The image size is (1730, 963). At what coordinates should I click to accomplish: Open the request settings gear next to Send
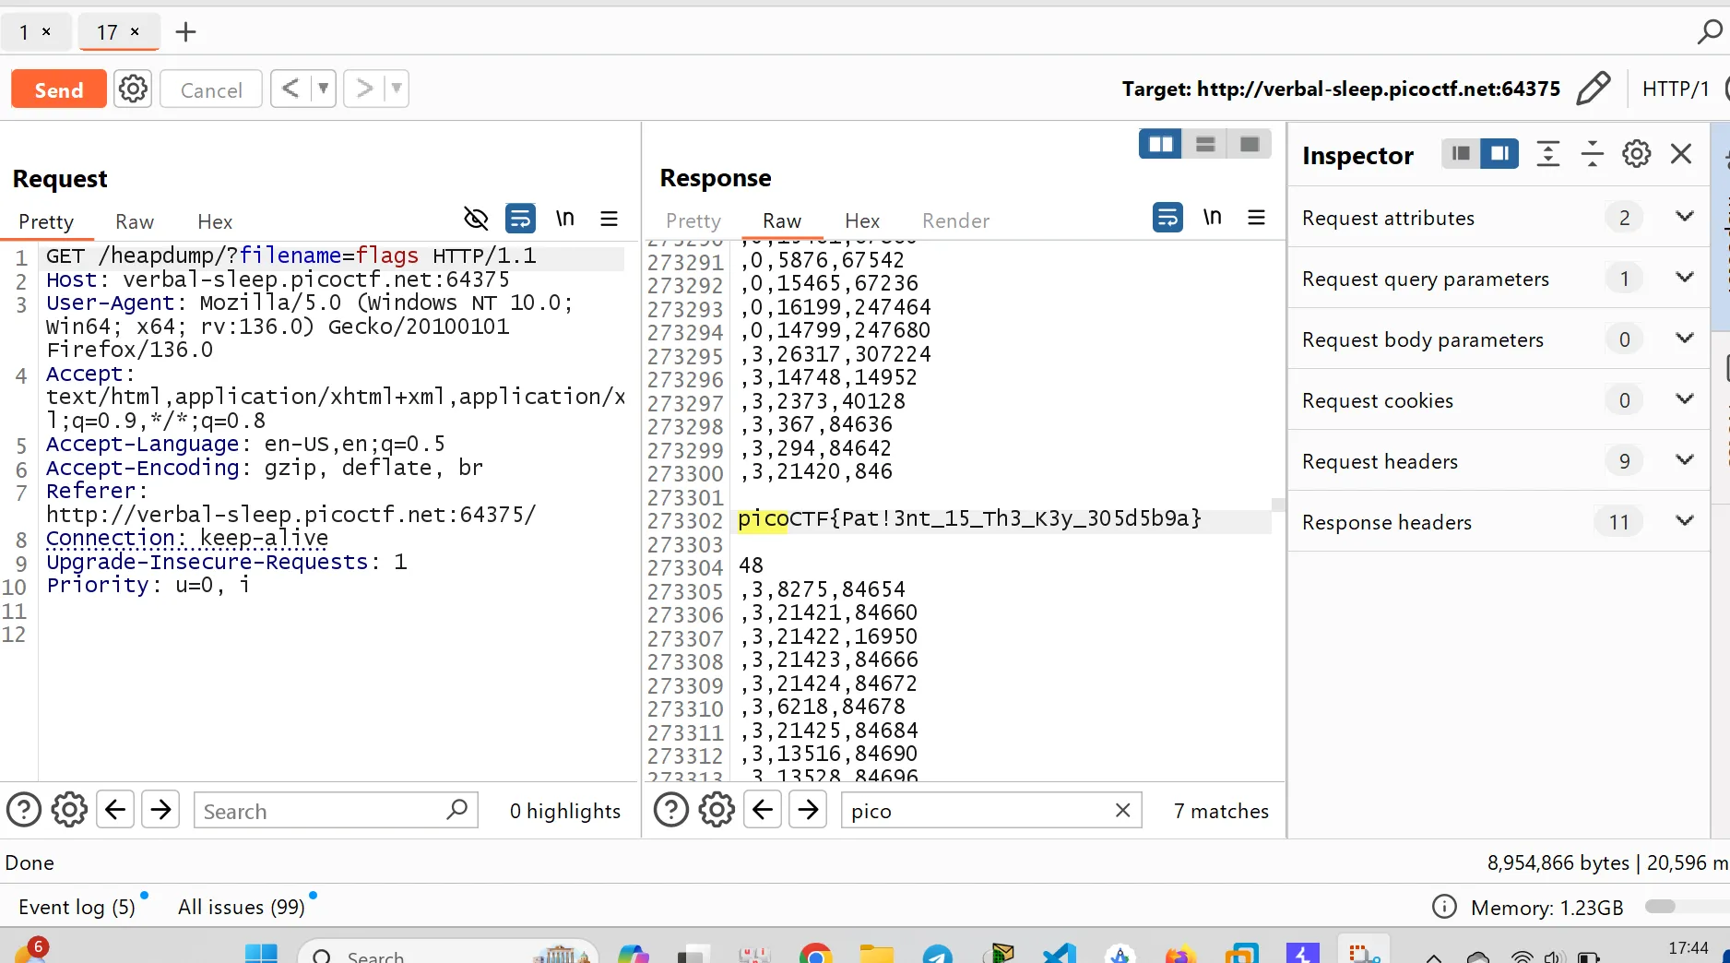point(133,89)
